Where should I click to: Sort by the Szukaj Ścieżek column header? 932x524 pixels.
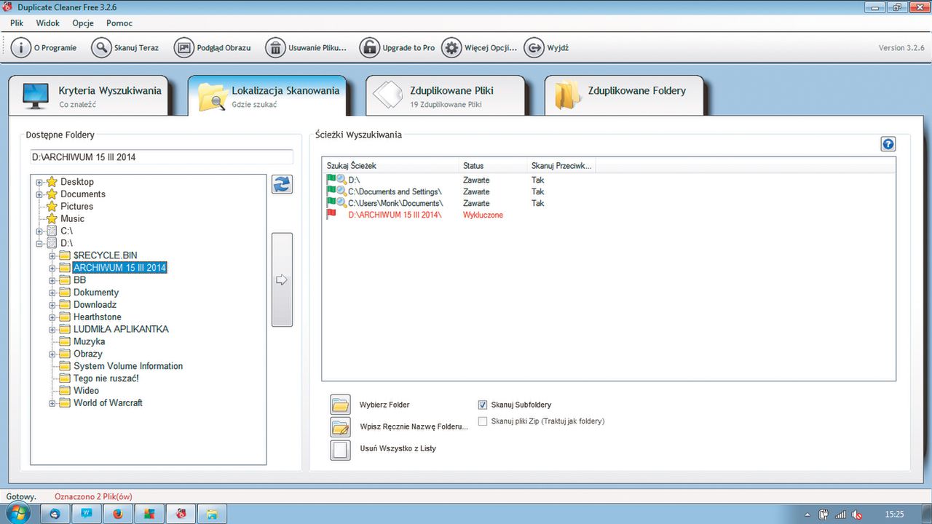[x=391, y=166]
